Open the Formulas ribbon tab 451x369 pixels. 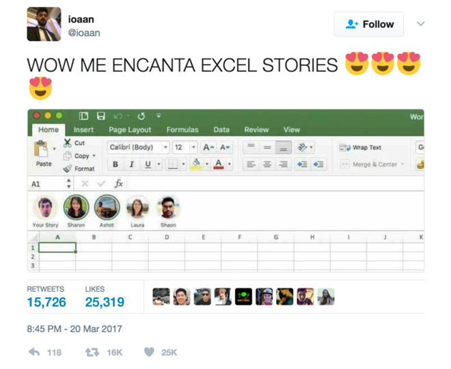[x=182, y=130]
